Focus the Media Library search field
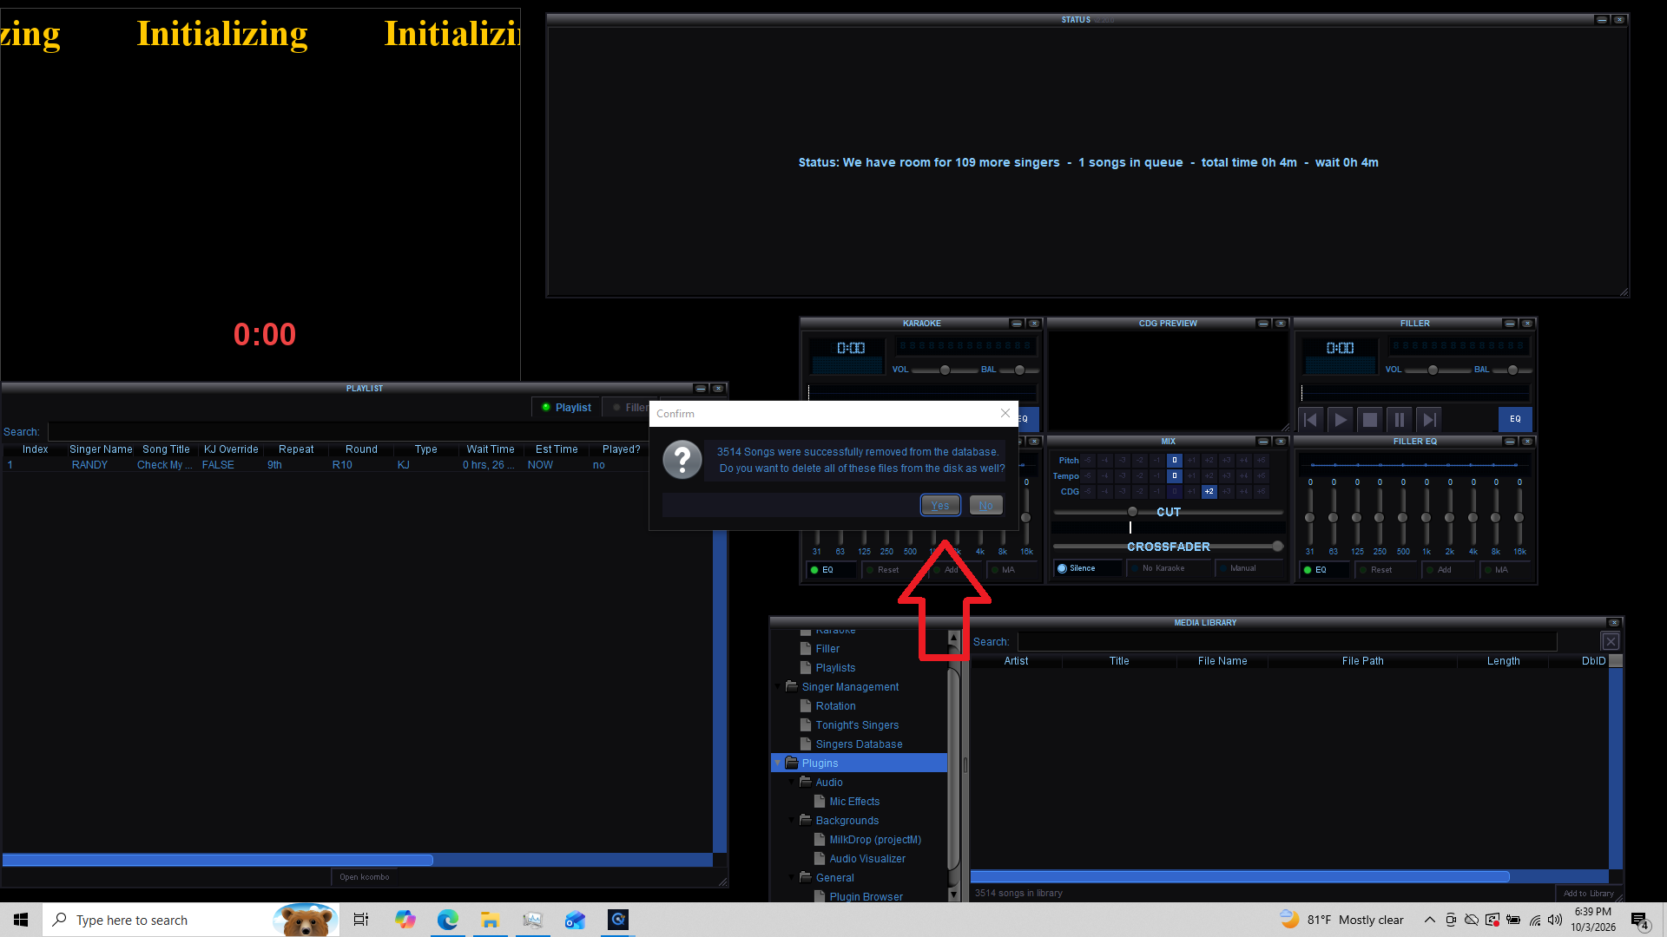1667x937 pixels. 1287,642
